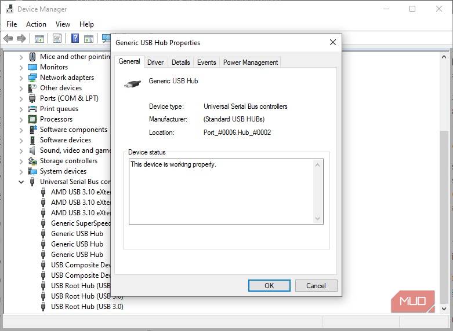Expand the Ports (COM & LPT) node
This screenshot has height=331, width=453.
click(x=21, y=98)
